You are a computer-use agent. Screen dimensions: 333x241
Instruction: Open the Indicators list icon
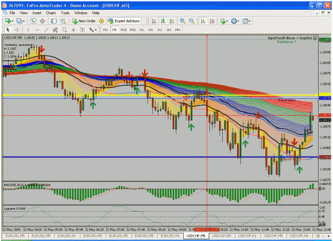pos(223,21)
